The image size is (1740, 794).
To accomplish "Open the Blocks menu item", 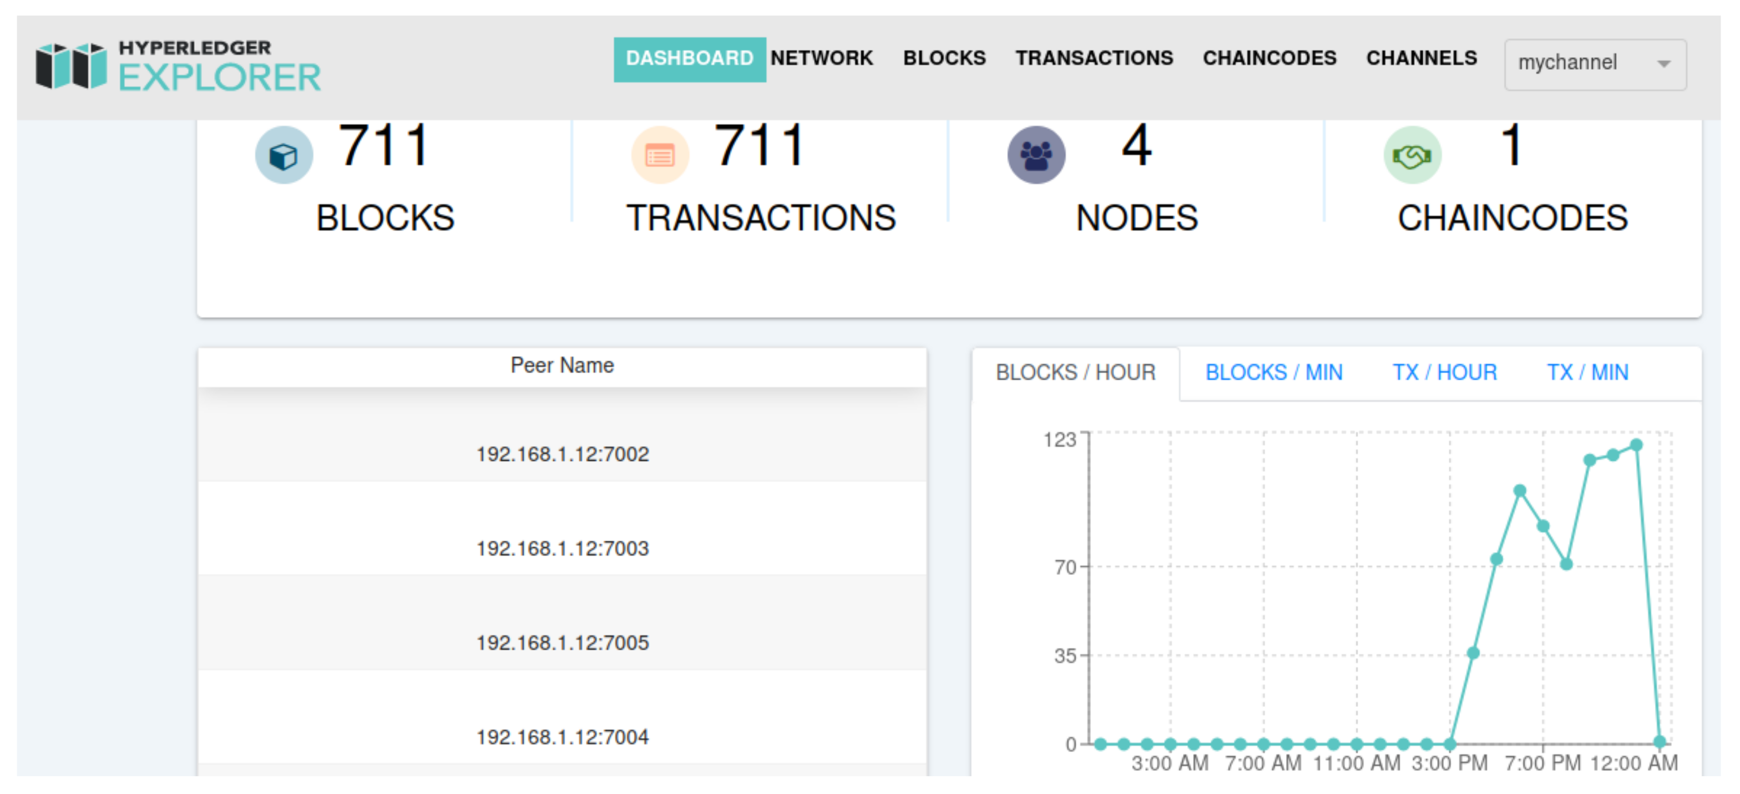I will click(x=944, y=58).
